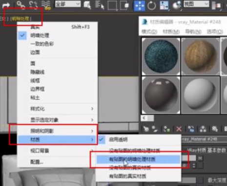Choose the Rectangular Selection Region tool
This screenshot has width=227, height=186.
(112, 5)
